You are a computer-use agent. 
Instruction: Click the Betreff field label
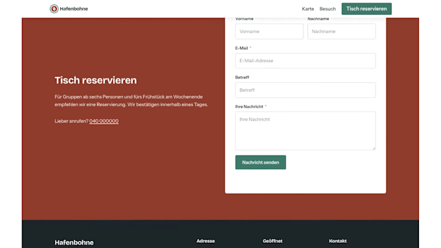242,77
